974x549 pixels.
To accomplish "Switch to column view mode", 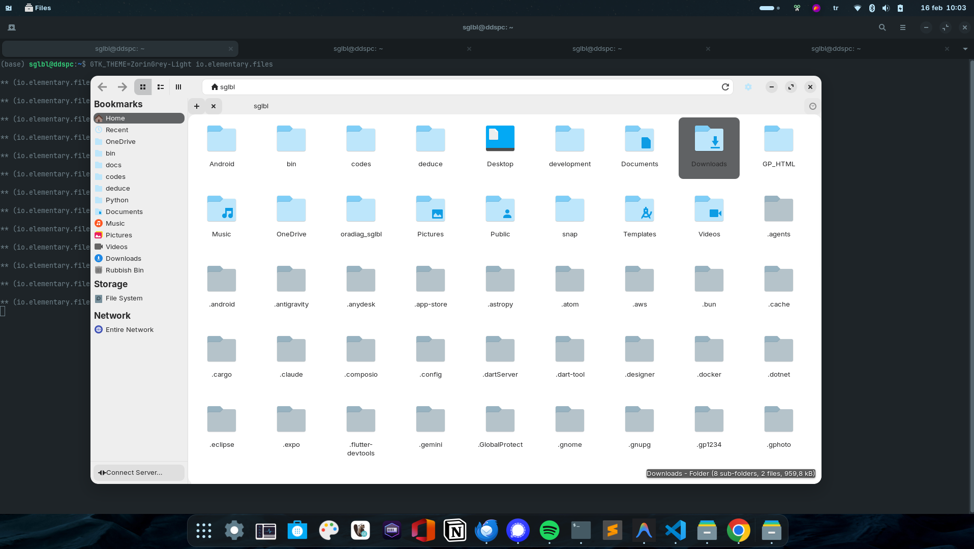I will tap(178, 87).
